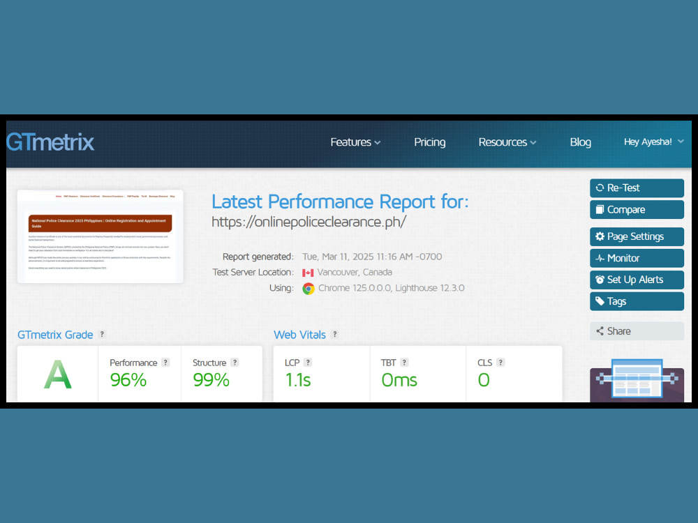
Task: Click help icon beside Performance
Action: point(165,363)
